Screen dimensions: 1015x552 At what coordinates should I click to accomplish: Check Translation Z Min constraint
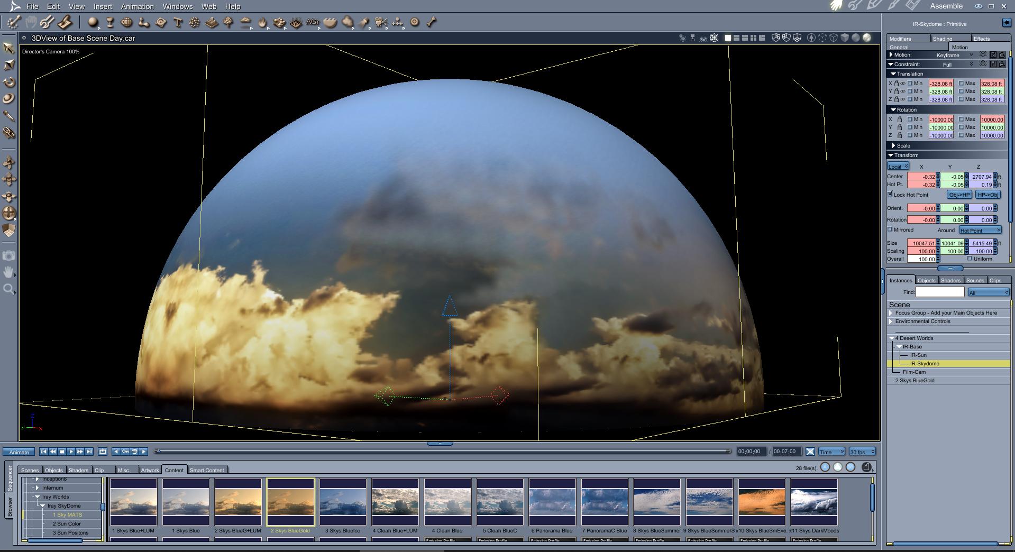click(x=910, y=99)
